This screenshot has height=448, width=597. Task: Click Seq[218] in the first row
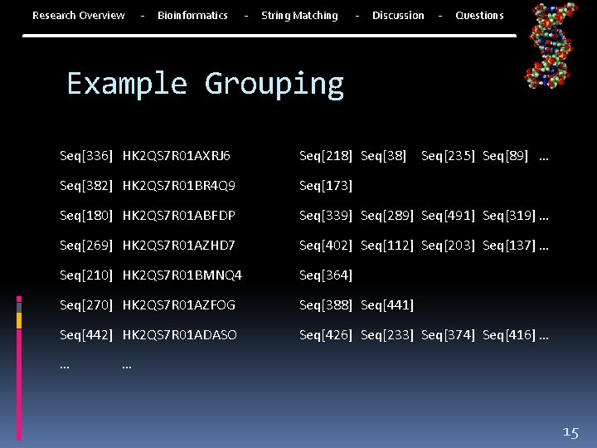tap(326, 156)
